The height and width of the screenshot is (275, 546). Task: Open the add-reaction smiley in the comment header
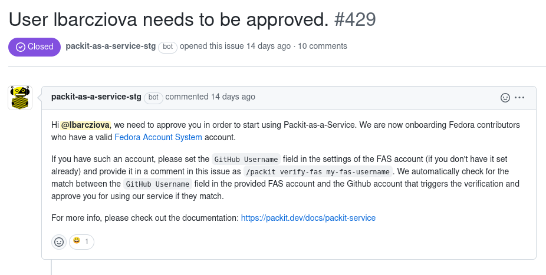(505, 98)
